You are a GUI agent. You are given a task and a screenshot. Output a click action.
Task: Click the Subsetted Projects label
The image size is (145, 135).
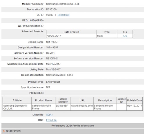(32, 32)
